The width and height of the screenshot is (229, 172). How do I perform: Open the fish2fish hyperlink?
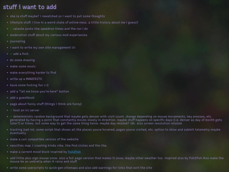click(74, 152)
